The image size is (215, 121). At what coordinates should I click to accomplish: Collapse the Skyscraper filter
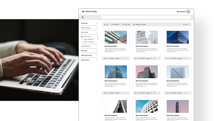coord(97,32)
